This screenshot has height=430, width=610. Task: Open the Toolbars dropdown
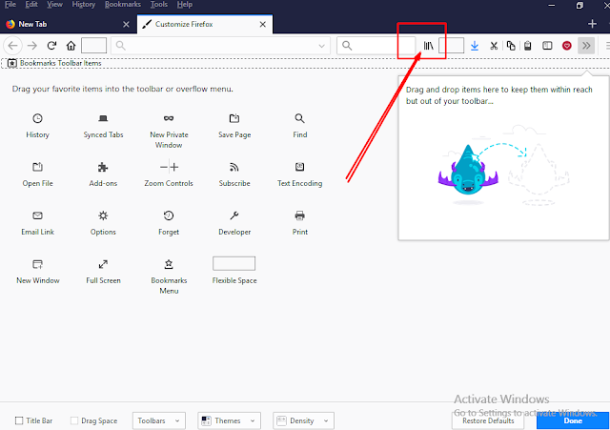coord(159,420)
